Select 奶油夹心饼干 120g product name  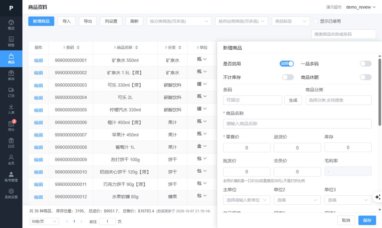pyautogui.click(x=125, y=172)
